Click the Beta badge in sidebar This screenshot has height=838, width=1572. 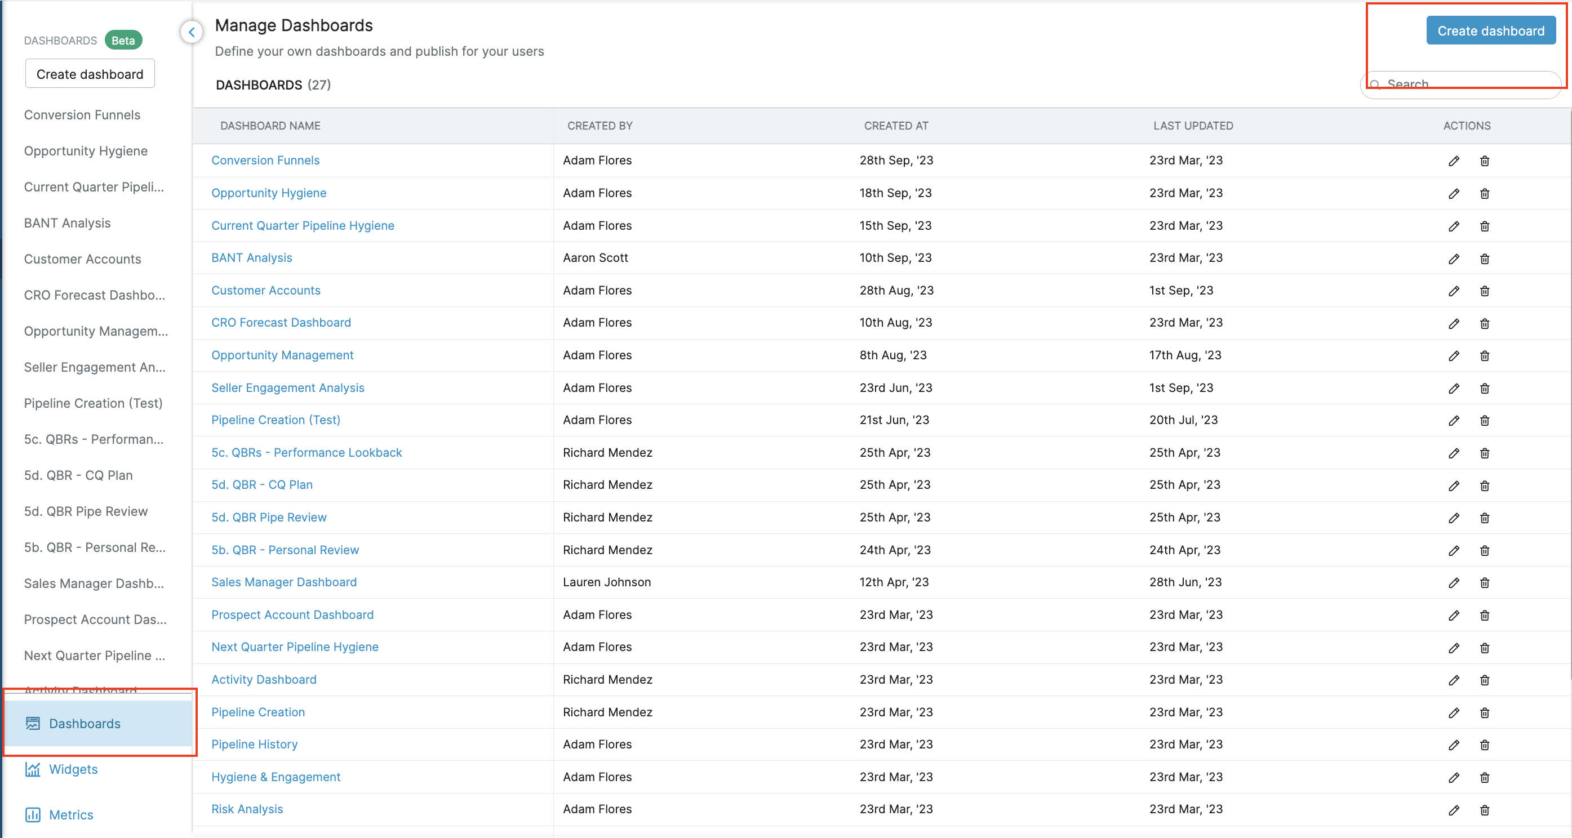tap(123, 40)
